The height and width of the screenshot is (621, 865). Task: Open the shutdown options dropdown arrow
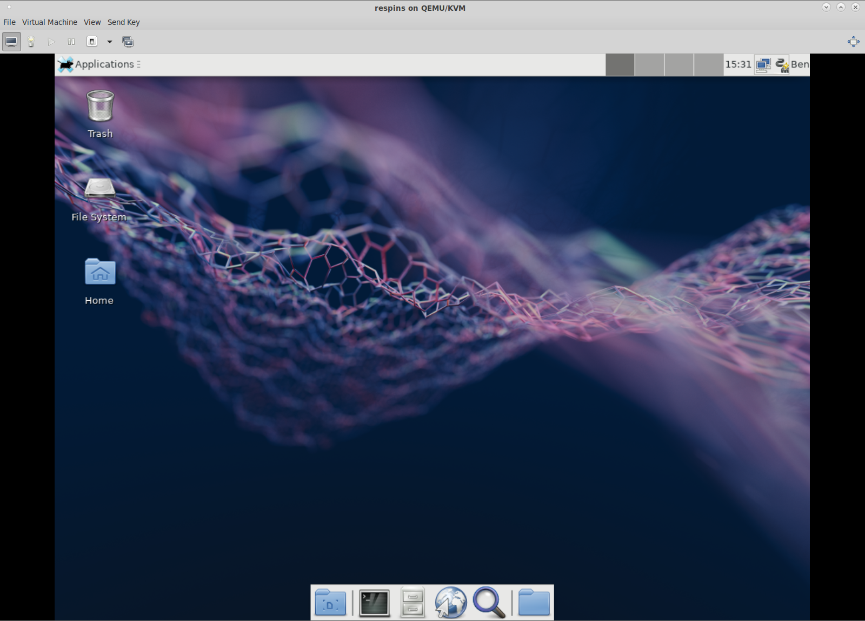click(109, 42)
